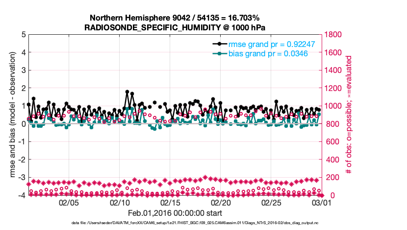
Task: Click the 1000 tick on the right axis
Action: pos(334,106)
